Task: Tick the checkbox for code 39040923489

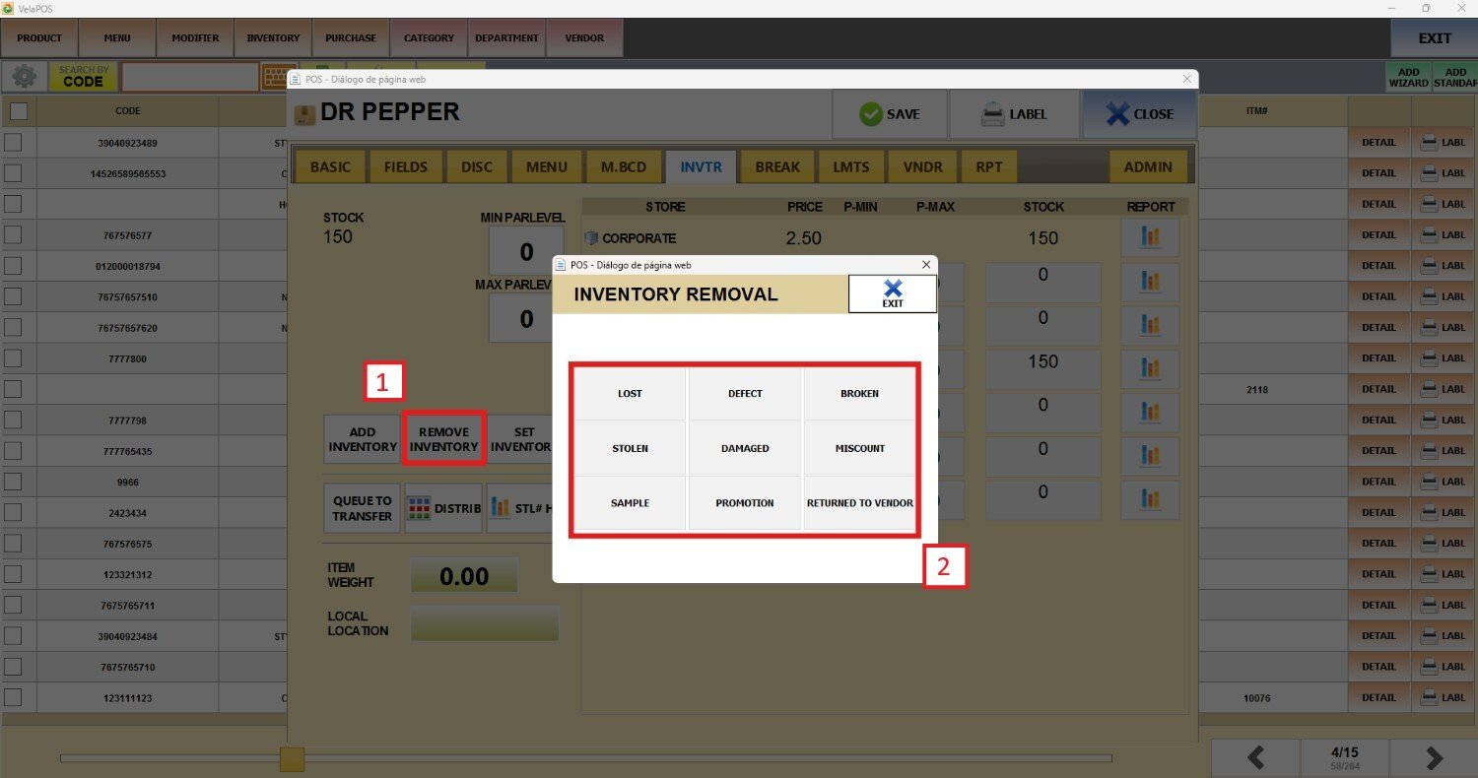Action: (x=13, y=143)
